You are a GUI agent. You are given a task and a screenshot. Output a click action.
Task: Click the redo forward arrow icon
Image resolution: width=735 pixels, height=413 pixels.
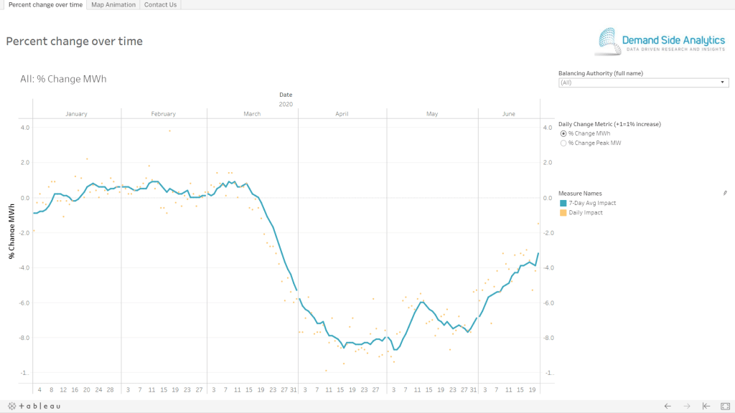[687, 406]
